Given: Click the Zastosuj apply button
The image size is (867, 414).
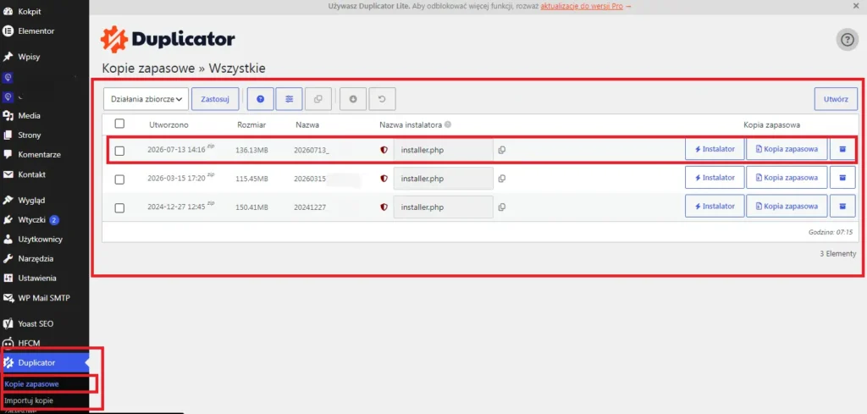Looking at the screenshot, I should pos(215,99).
